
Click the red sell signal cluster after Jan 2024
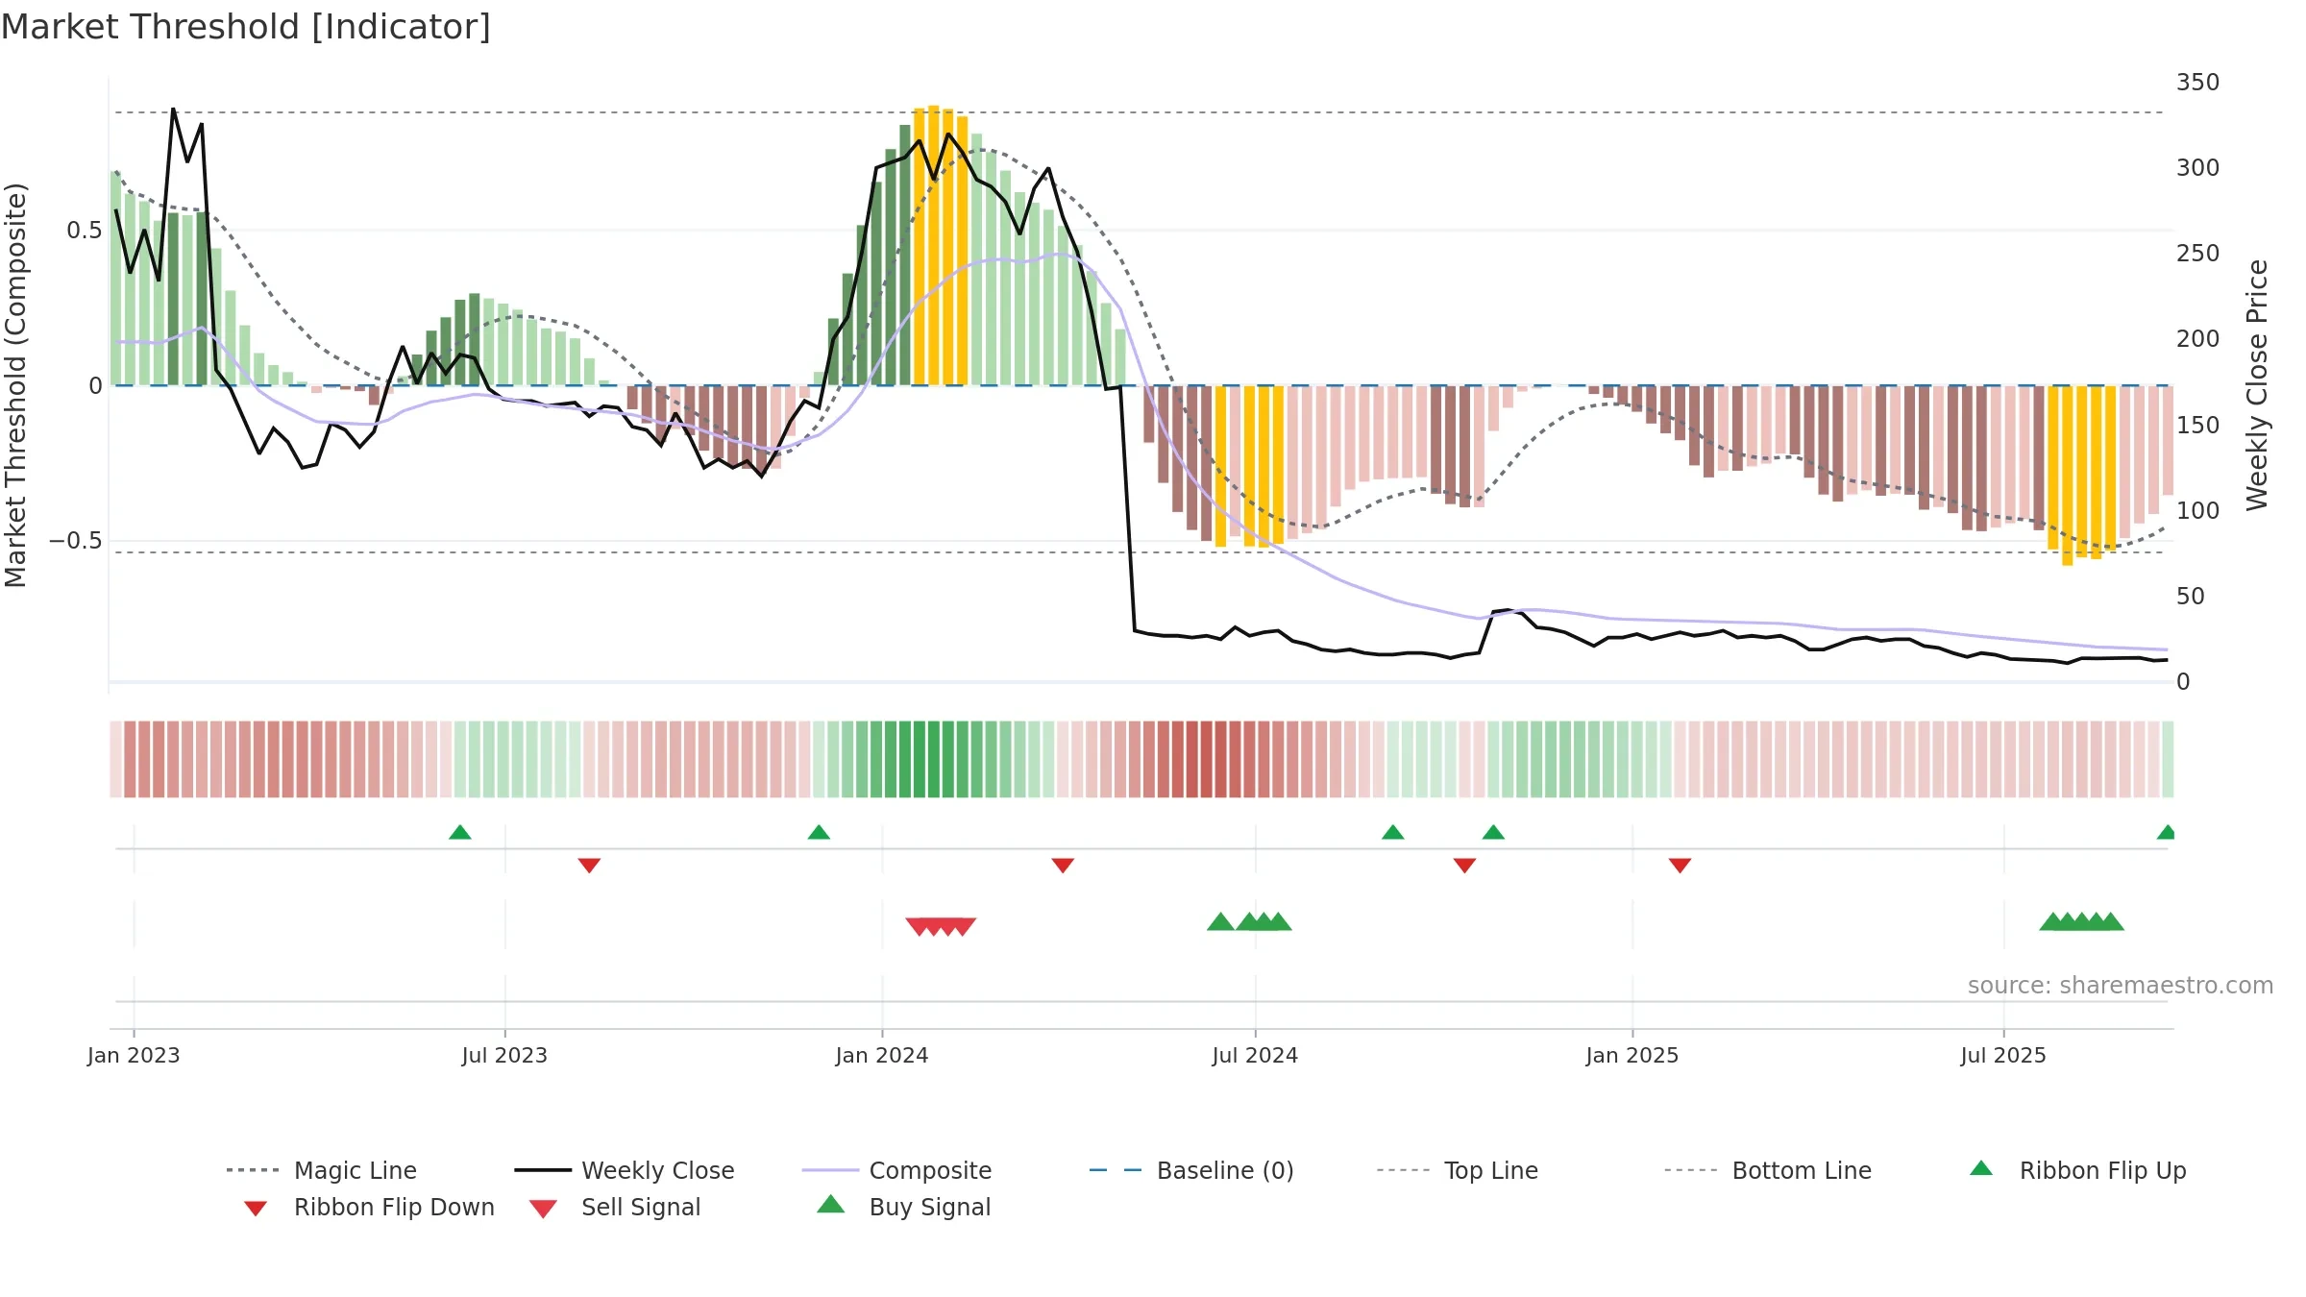941,927
